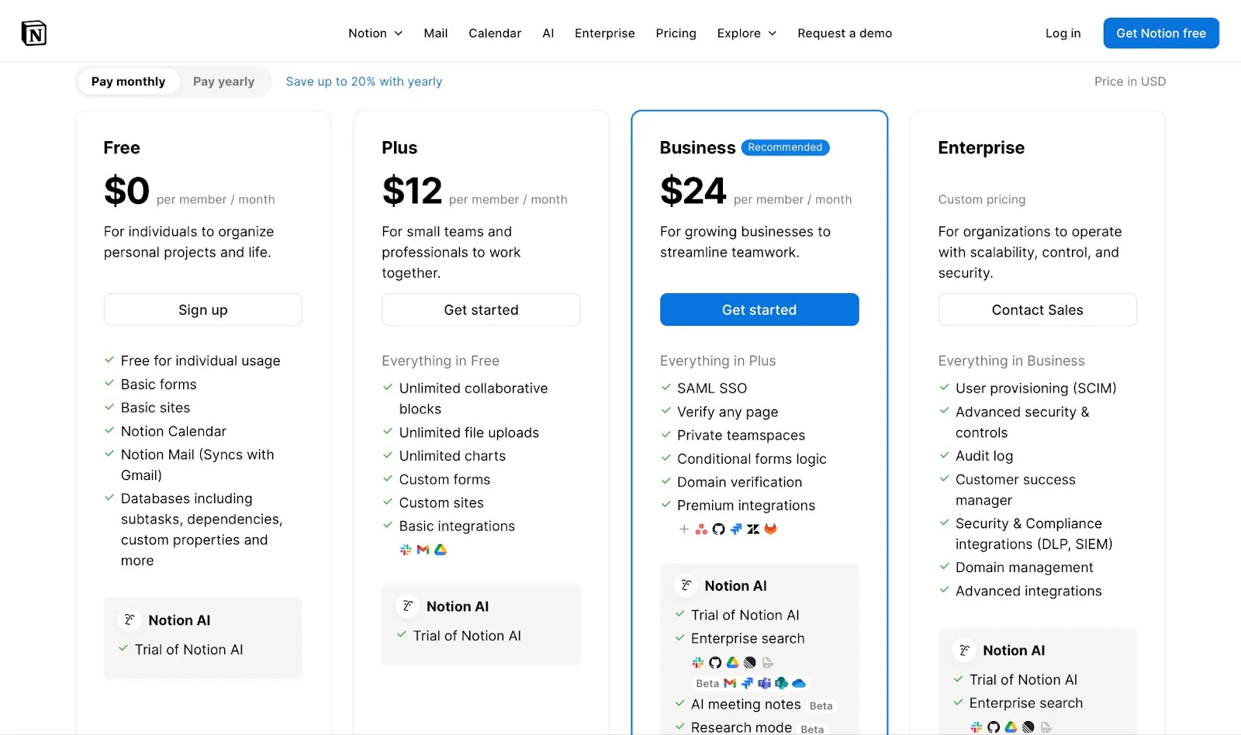
Task: Click the Private teamspaces feature
Action: coord(741,435)
